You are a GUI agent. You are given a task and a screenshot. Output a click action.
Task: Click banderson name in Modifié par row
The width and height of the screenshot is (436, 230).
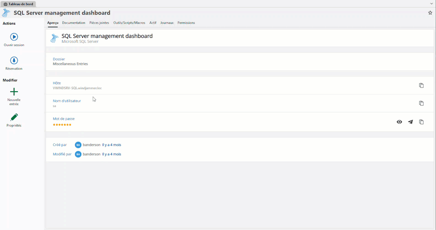click(92, 154)
